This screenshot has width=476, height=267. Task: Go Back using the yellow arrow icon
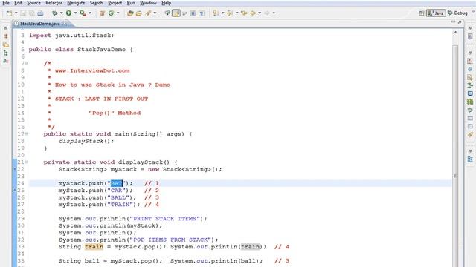tap(253, 13)
